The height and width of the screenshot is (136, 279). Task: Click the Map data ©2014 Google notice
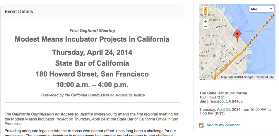click(x=237, y=77)
